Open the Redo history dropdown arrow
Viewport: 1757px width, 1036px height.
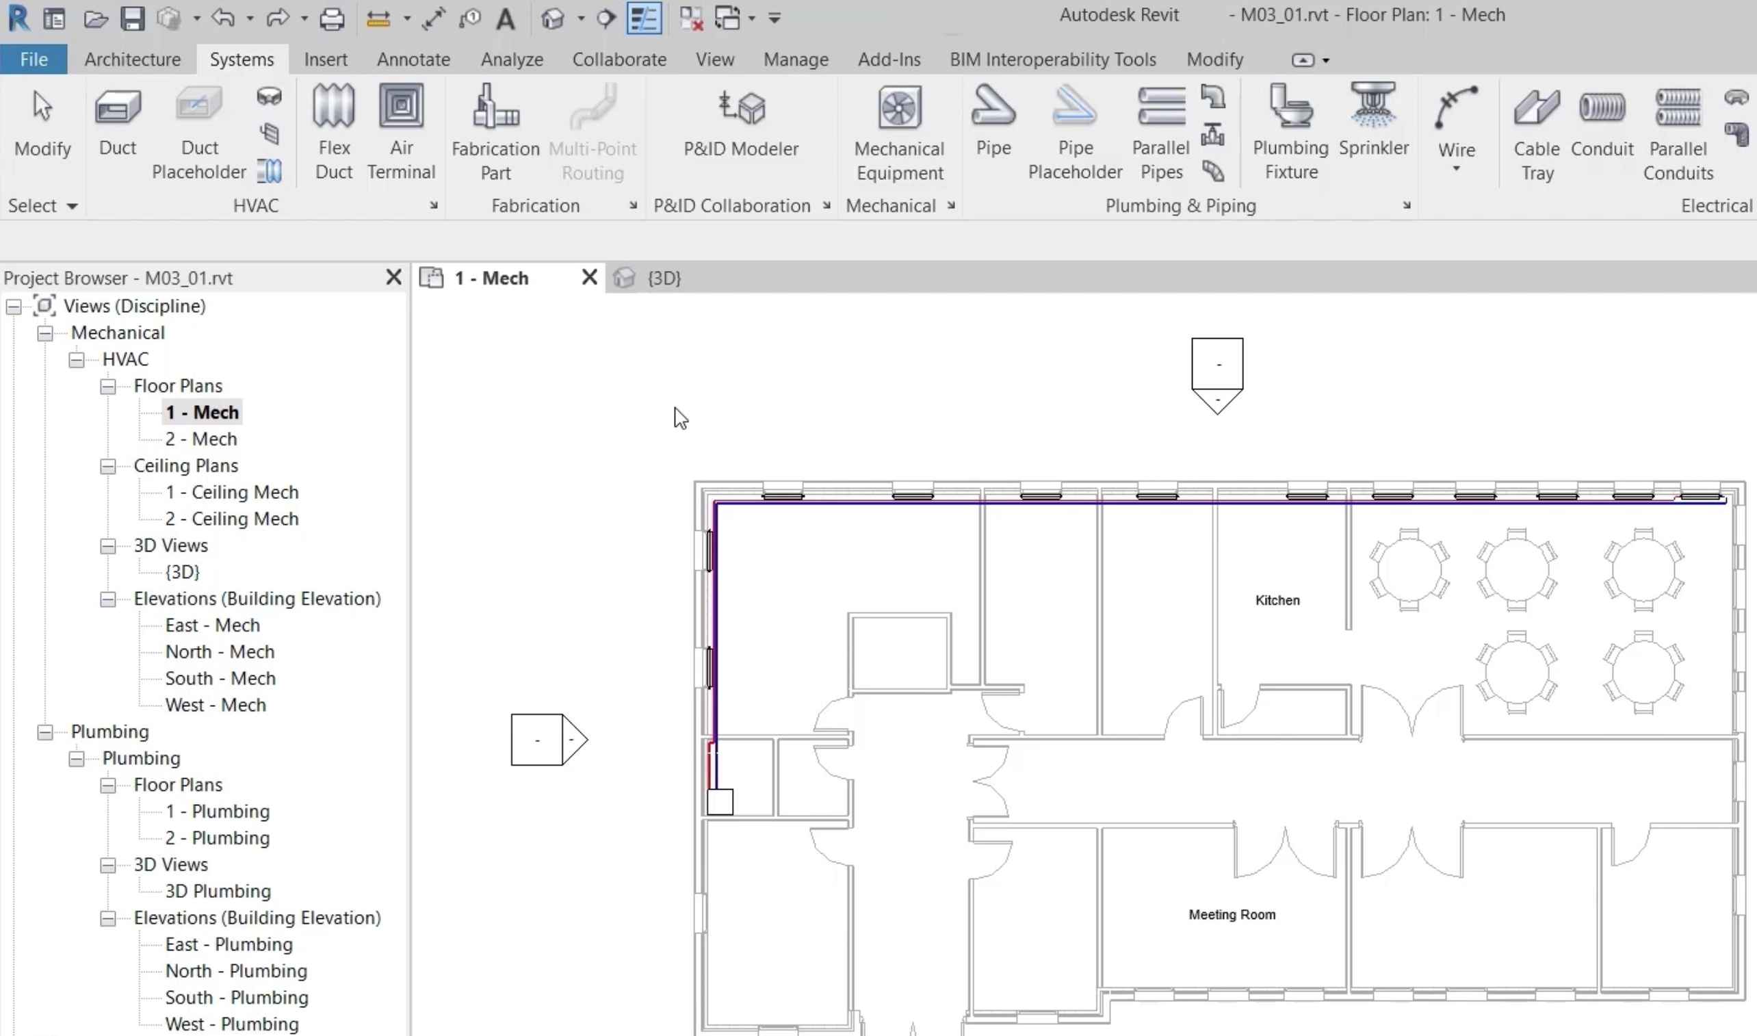304,18
